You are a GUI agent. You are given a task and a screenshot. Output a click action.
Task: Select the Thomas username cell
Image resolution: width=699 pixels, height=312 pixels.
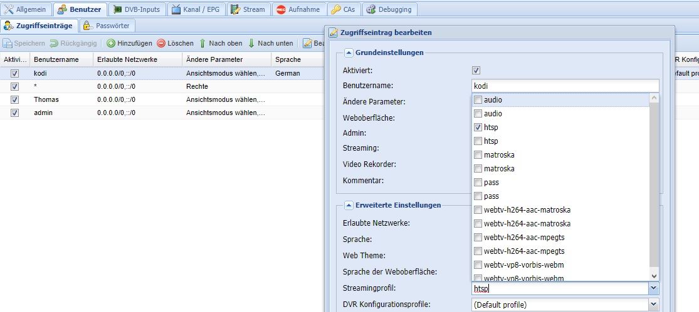(61, 99)
